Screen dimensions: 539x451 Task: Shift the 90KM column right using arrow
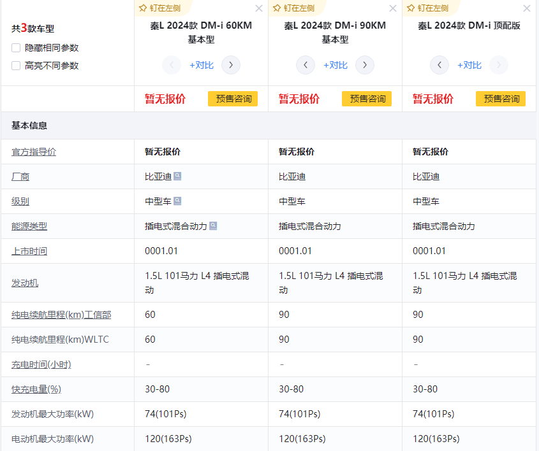tap(365, 65)
